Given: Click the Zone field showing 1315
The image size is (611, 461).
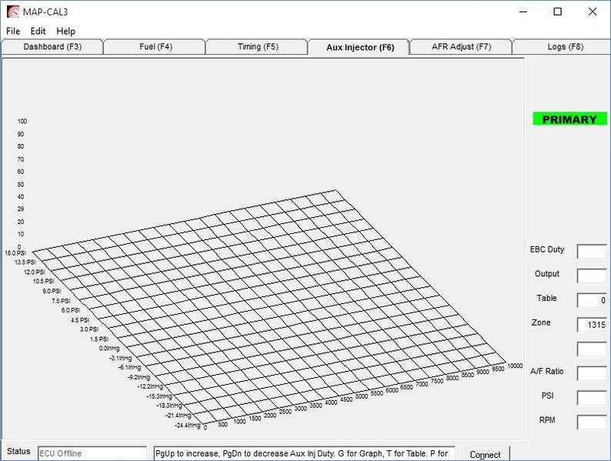Looking at the screenshot, I should (592, 325).
